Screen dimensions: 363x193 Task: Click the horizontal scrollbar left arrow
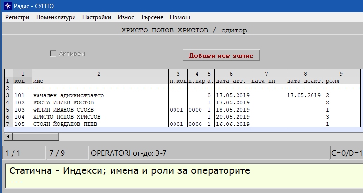pyautogui.click(x=8, y=137)
